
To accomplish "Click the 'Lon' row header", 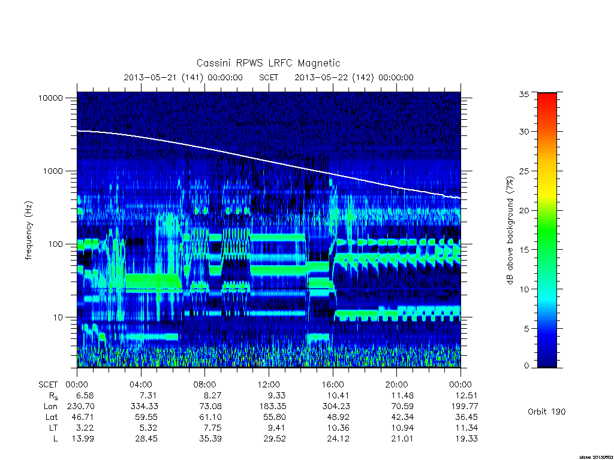I will pyautogui.click(x=50, y=407).
